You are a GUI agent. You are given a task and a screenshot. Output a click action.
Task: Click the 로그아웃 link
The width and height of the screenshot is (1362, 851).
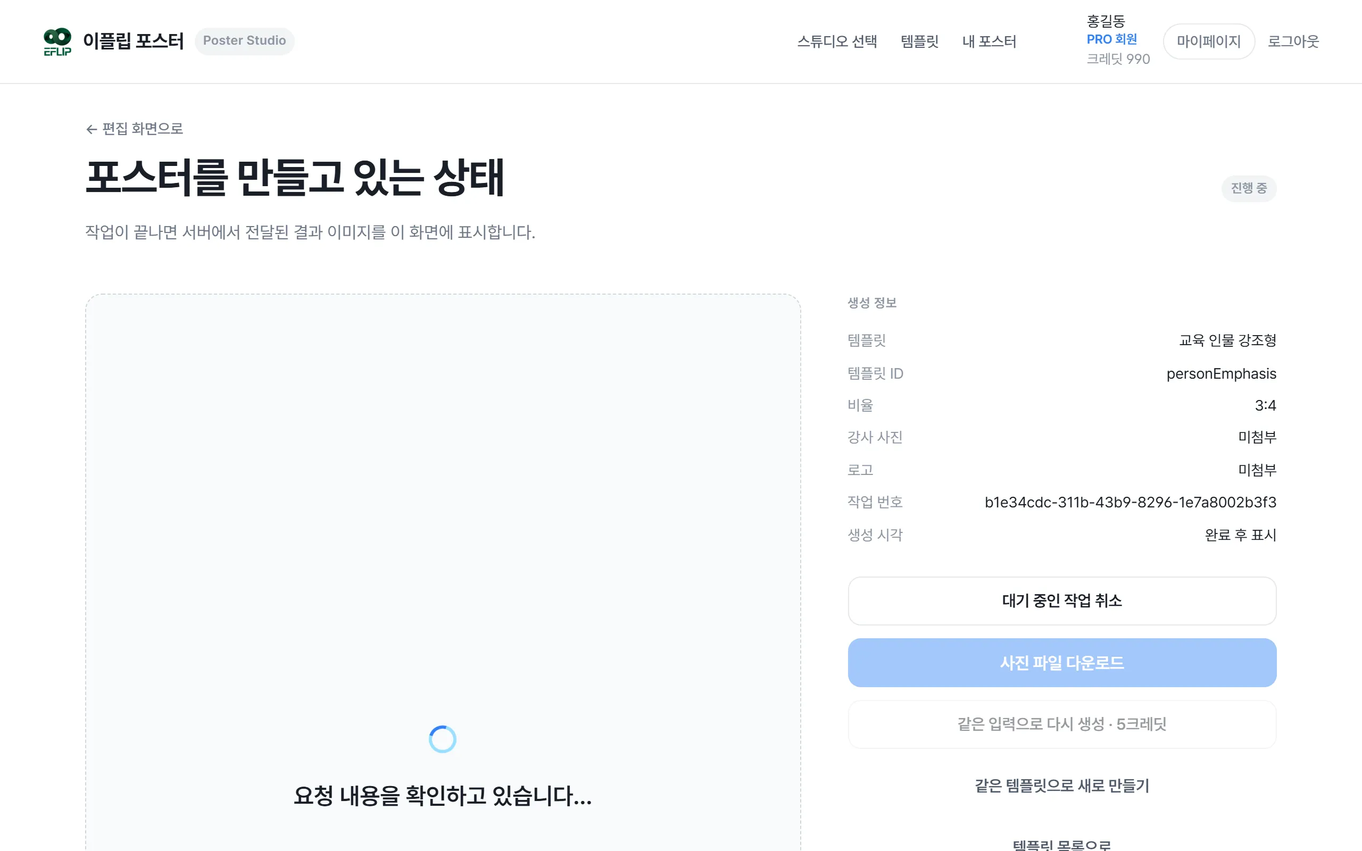1293,41
